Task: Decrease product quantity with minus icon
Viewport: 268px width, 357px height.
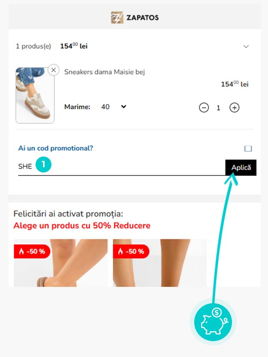Action: (x=204, y=108)
